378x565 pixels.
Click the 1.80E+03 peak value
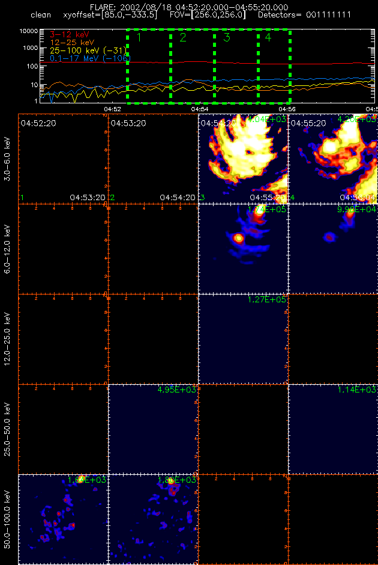pos(177,480)
